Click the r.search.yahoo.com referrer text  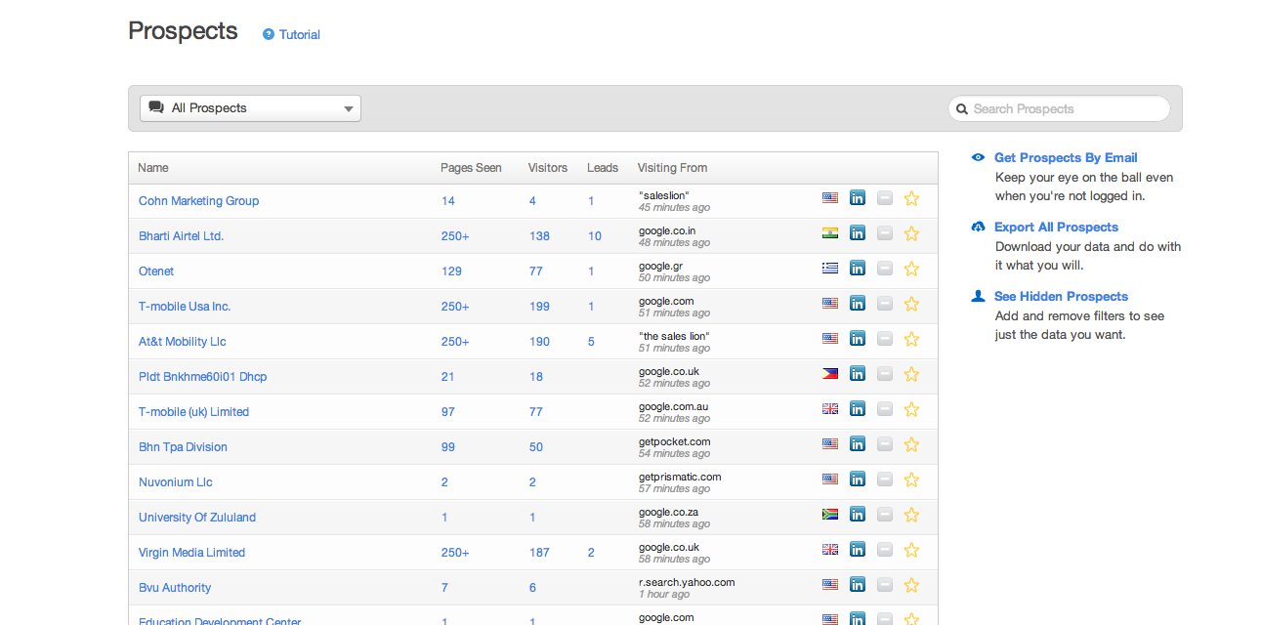pos(687,582)
